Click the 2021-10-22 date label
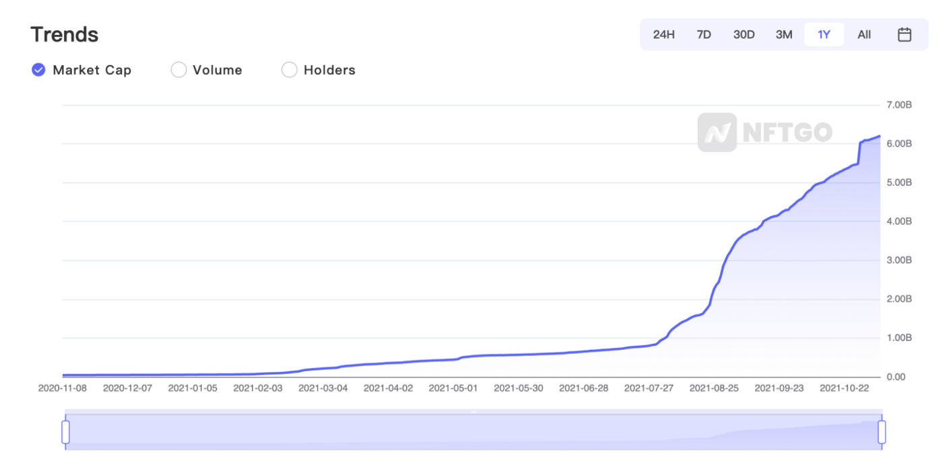Image resolution: width=943 pixels, height=465 pixels. click(x=845, y=388)
